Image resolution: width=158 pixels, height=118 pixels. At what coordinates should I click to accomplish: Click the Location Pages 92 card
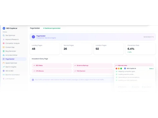pyautogui.click(x=109, y=49)
